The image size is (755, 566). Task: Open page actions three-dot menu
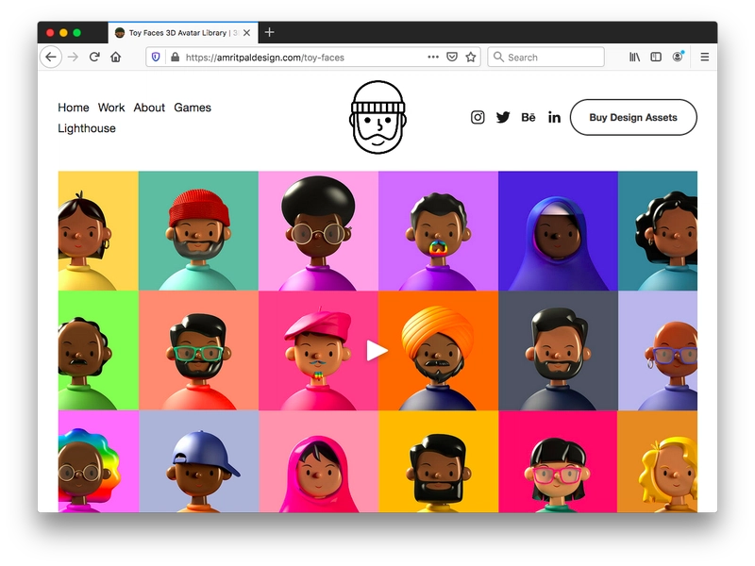tap(433, 57)
